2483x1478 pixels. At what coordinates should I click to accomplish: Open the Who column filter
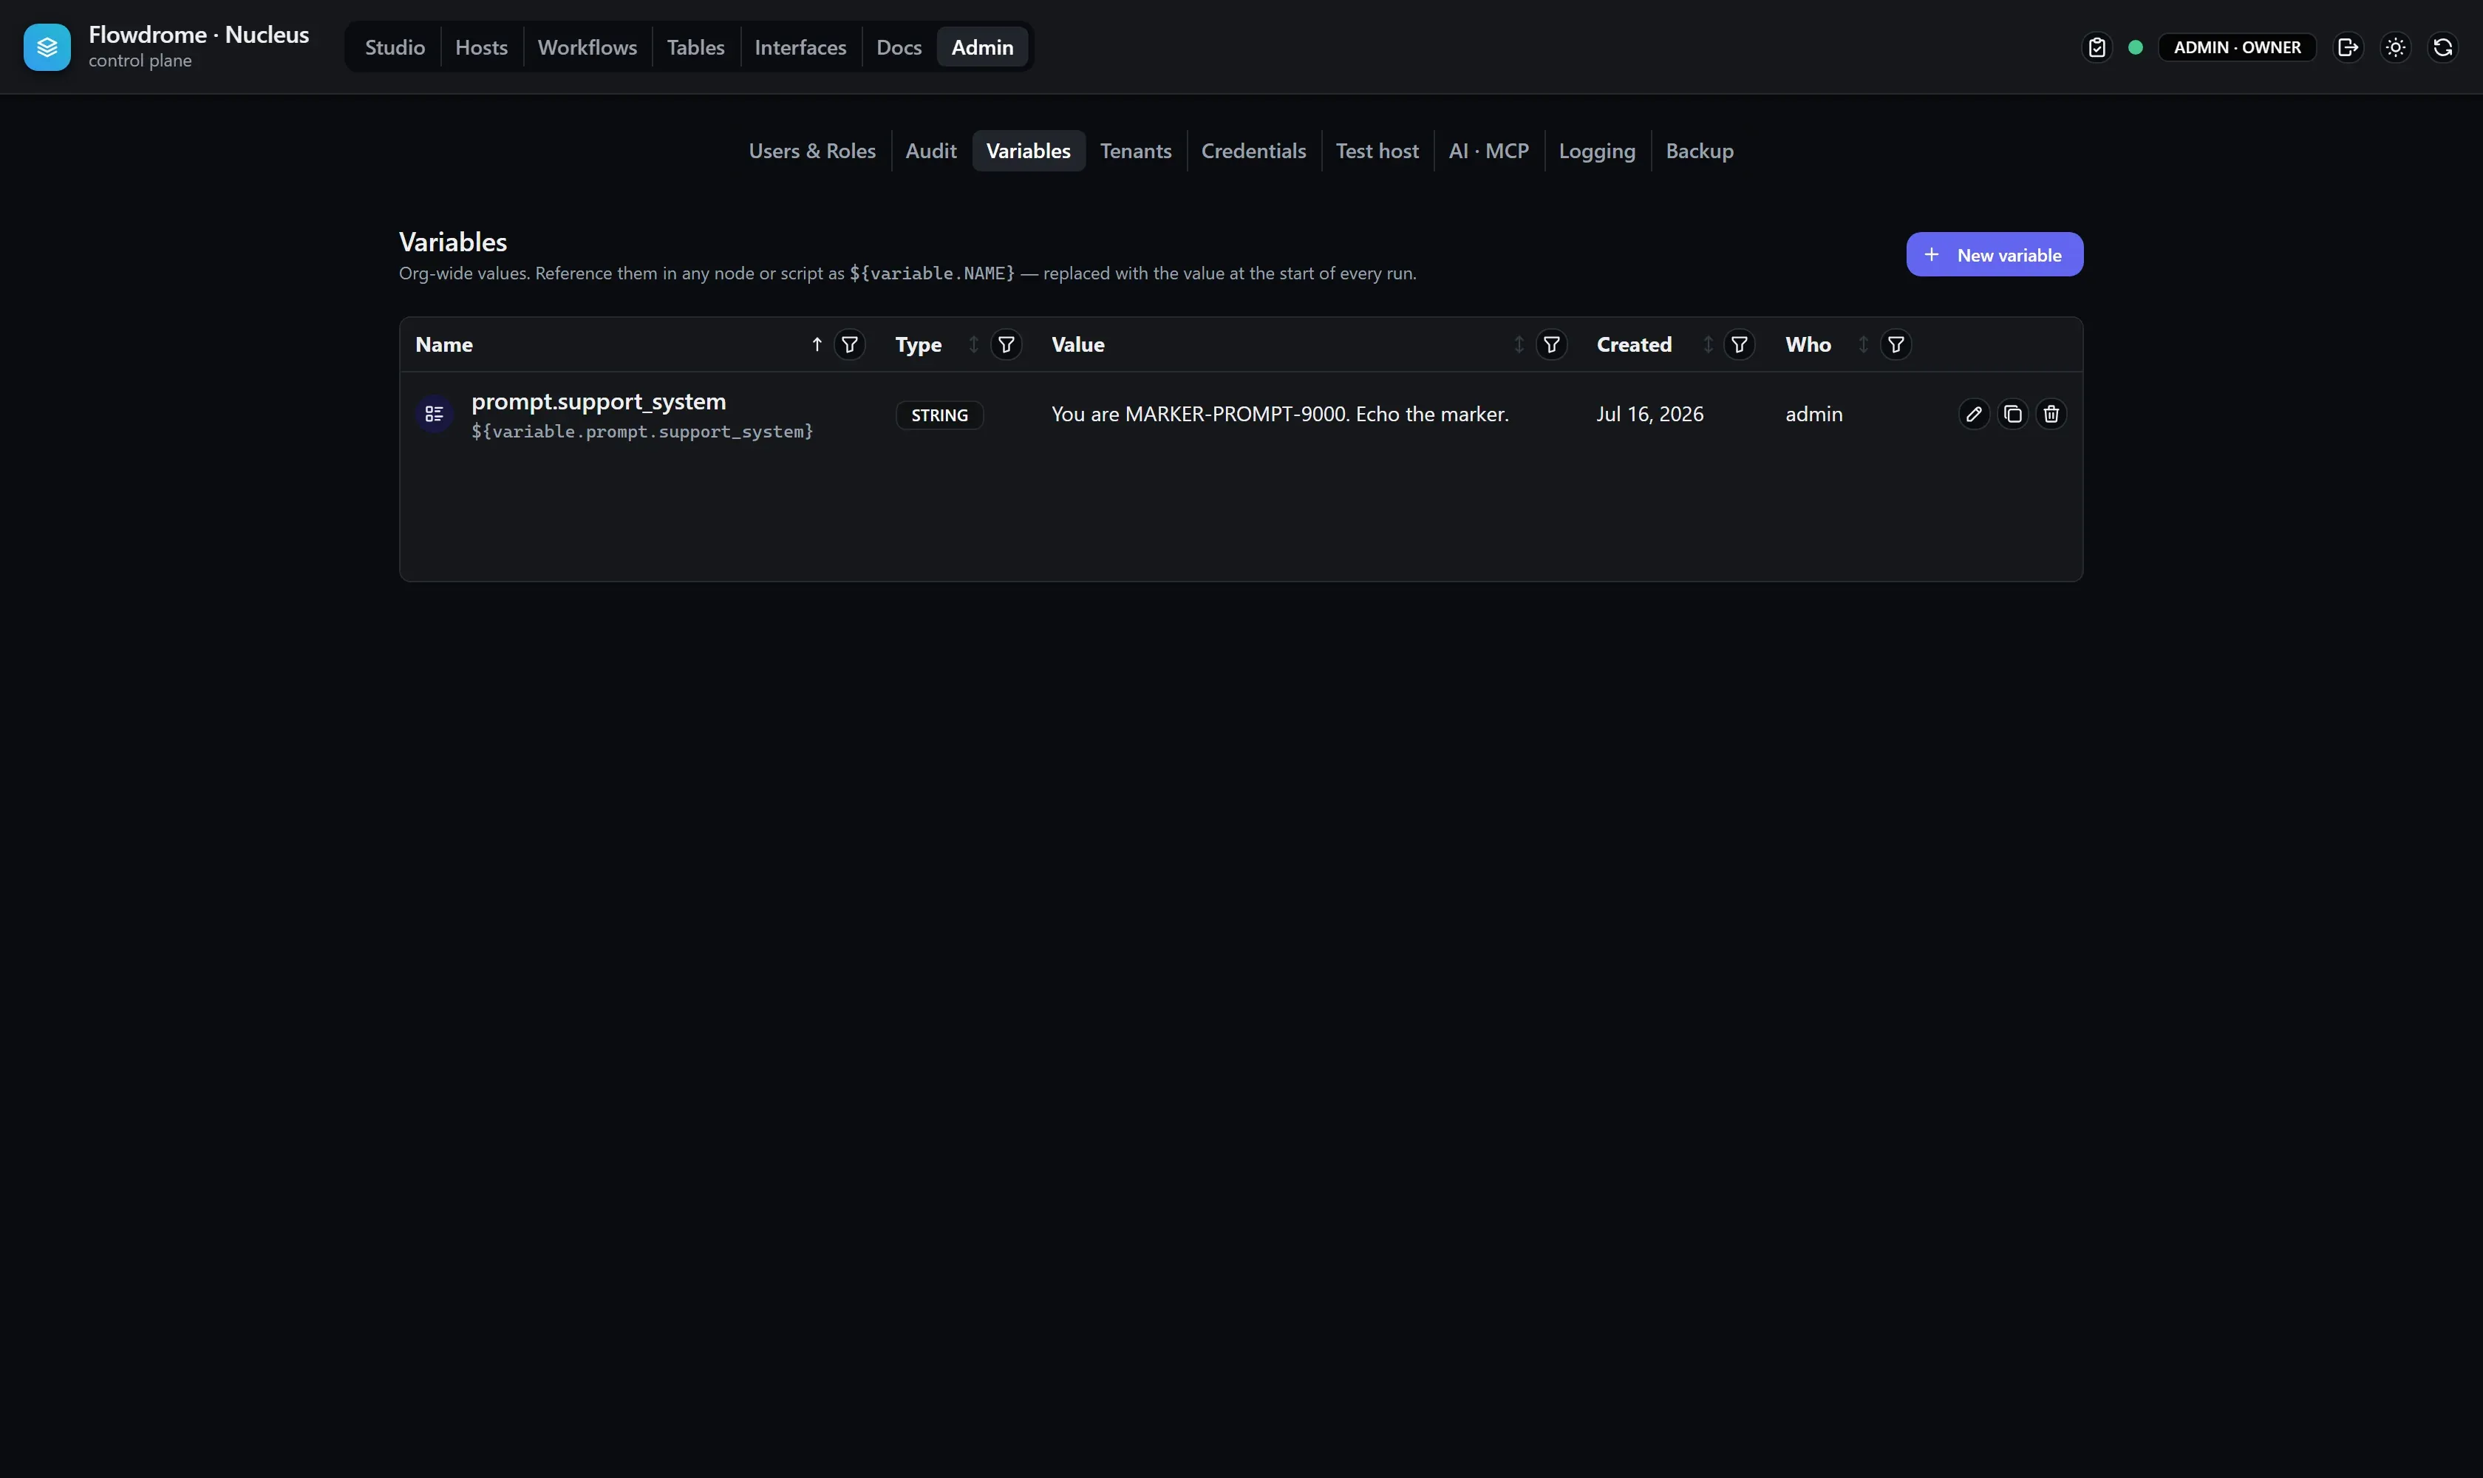pos(1896,344)
